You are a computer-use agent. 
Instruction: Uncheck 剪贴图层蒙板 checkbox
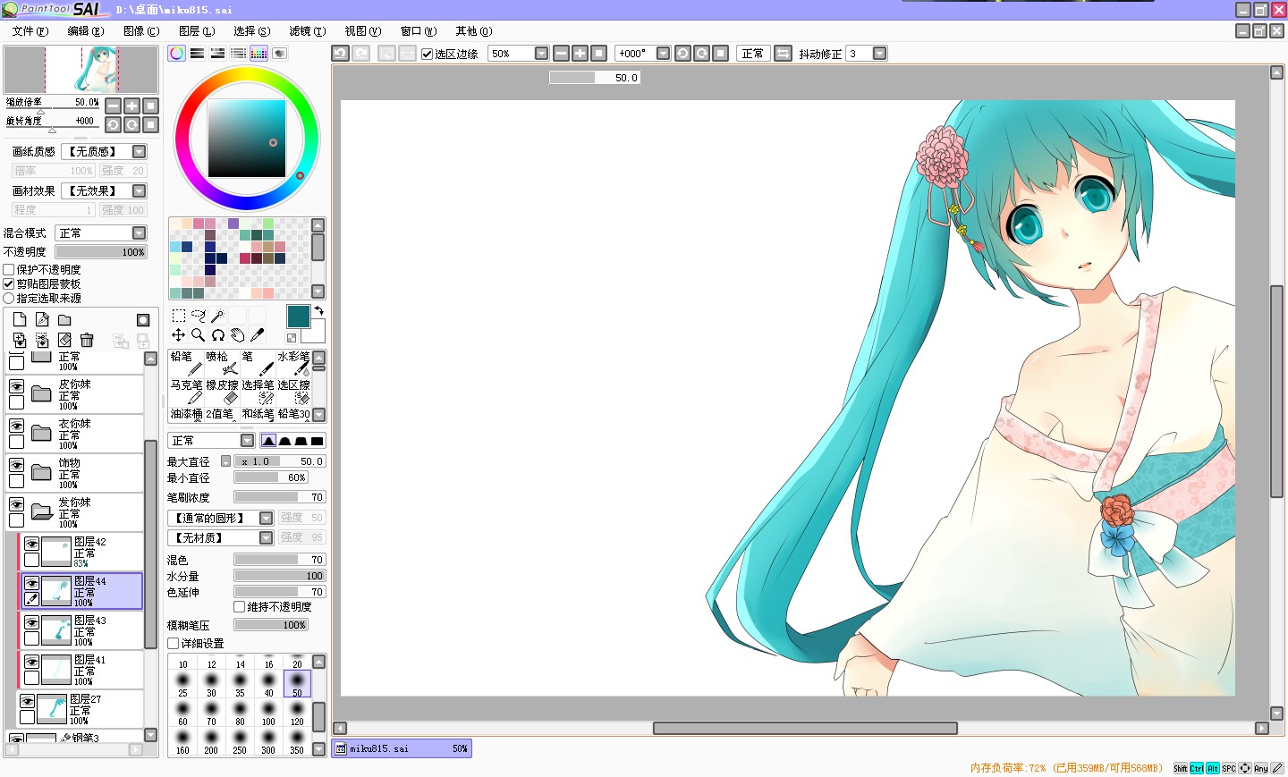pos(9,283)
